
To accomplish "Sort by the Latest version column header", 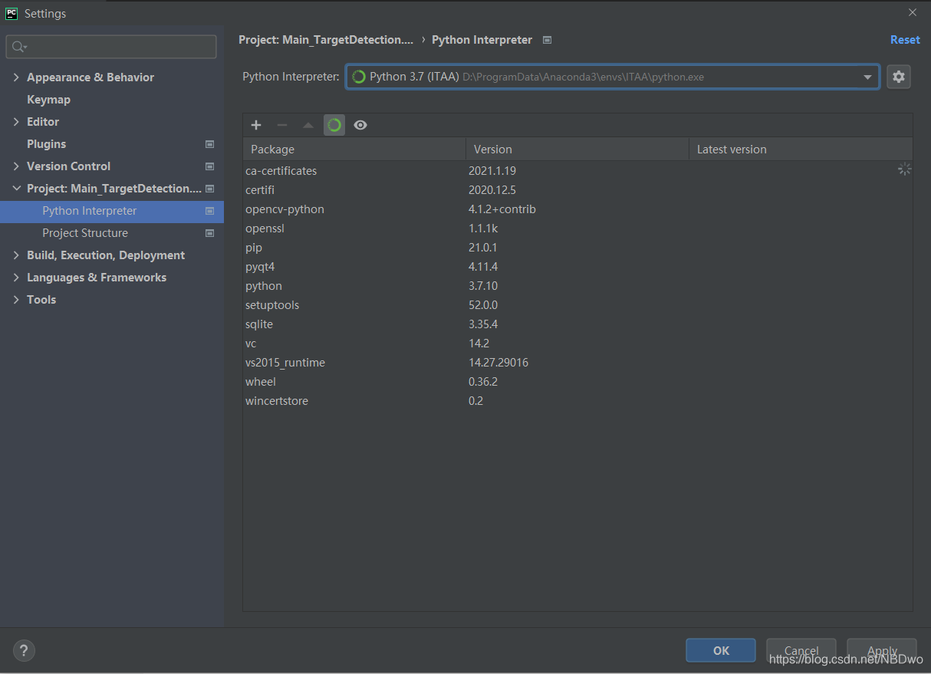I will tap(801, 150).
